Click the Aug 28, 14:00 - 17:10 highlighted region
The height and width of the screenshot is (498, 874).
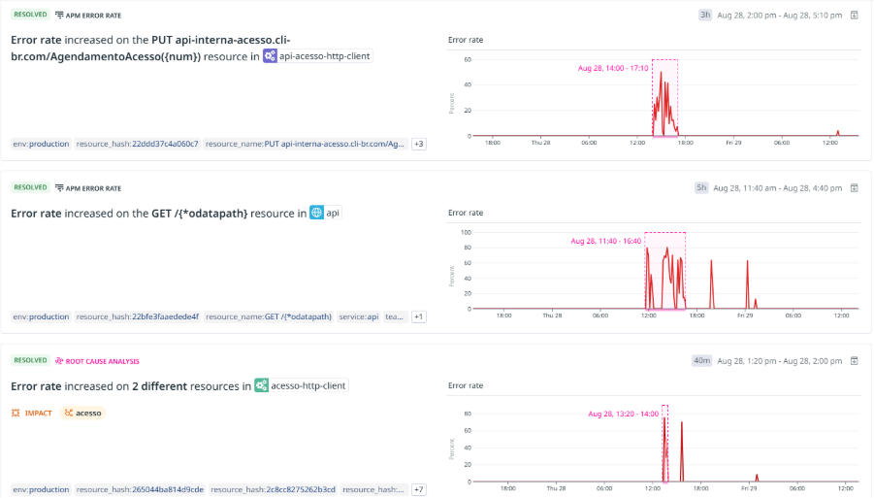(x=664, y=97)
